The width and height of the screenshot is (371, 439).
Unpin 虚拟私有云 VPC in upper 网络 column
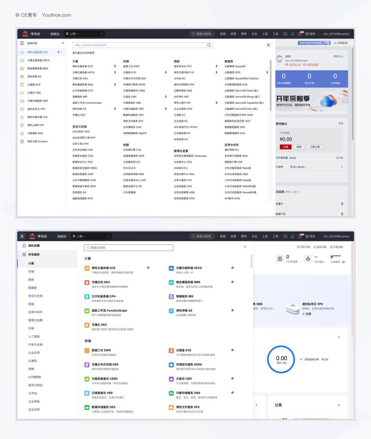coord(216,66)
